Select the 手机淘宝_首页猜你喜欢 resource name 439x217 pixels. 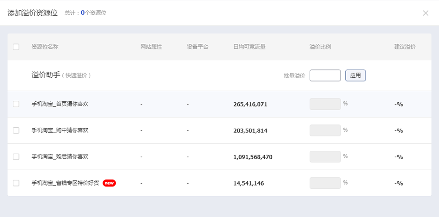click(60, 104)
